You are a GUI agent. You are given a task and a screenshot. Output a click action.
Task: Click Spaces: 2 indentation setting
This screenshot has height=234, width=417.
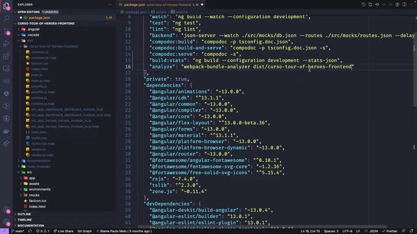pos(331,231)
